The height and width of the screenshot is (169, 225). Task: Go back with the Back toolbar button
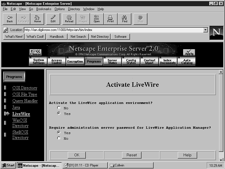(10, 19)
